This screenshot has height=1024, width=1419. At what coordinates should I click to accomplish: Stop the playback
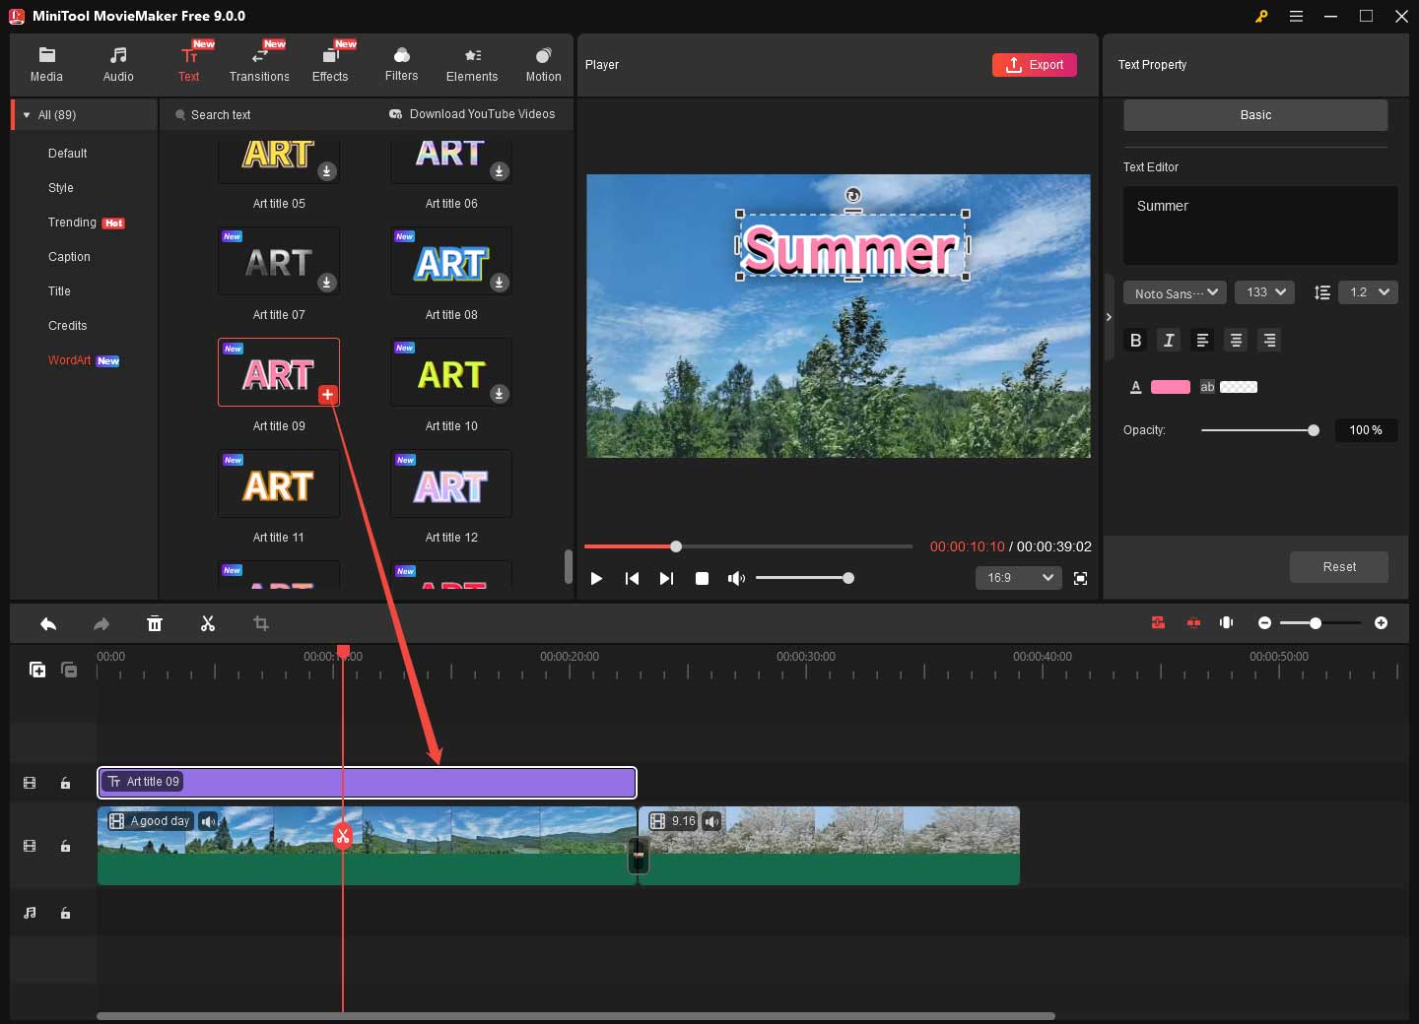(702, 578)
